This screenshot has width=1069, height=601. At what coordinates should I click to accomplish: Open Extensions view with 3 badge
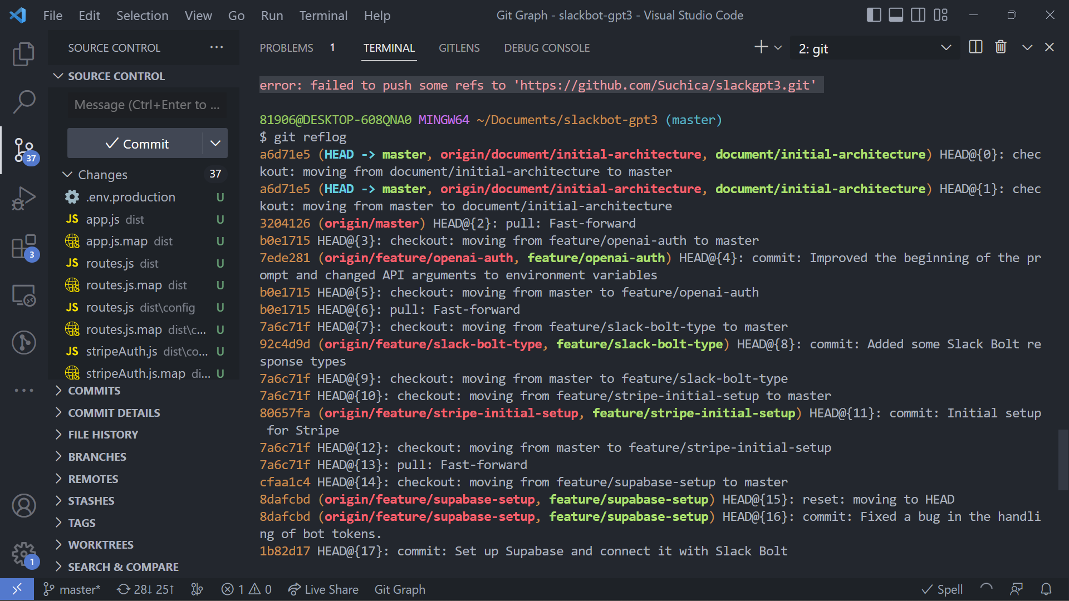click(24, 247)
